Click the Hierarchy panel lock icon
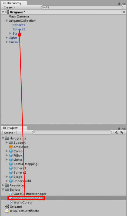 pyautogui.click(x=119, y=4)
